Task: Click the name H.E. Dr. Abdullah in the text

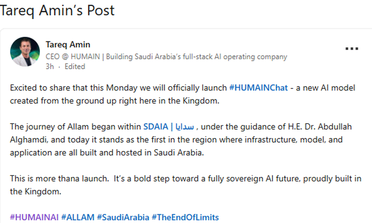Action: pos(320,127)
